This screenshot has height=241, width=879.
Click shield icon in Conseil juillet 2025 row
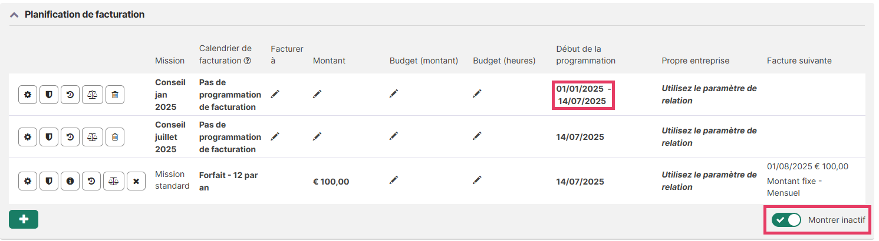pyautogui.click(x=49, y=137)
